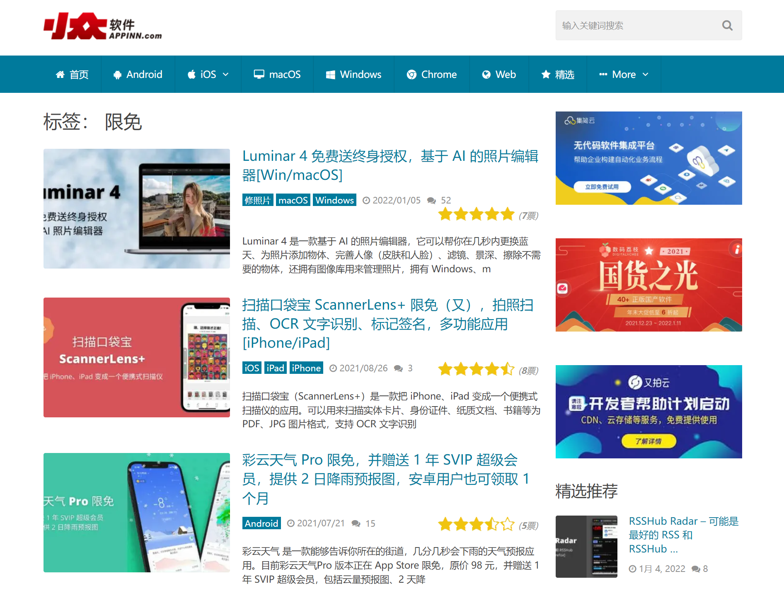Open the Android navigation item
Viewport: 784px width, 591px height.
pyautogui.click(x=138, y=75)
